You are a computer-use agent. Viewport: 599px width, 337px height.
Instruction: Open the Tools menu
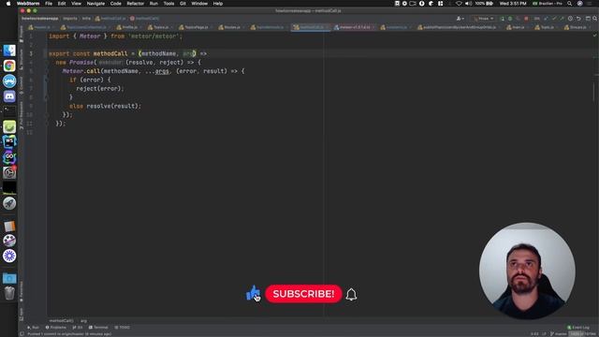tap(168, 4)
